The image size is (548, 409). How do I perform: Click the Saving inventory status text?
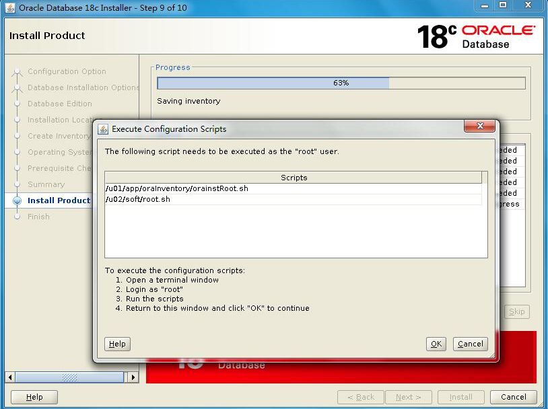(x=189, y=101)
